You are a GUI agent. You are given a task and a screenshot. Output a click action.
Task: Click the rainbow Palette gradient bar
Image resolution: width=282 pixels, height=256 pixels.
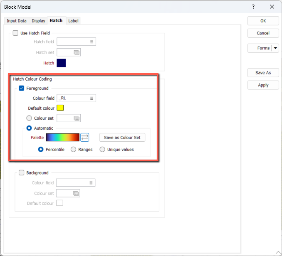point(62,138)
